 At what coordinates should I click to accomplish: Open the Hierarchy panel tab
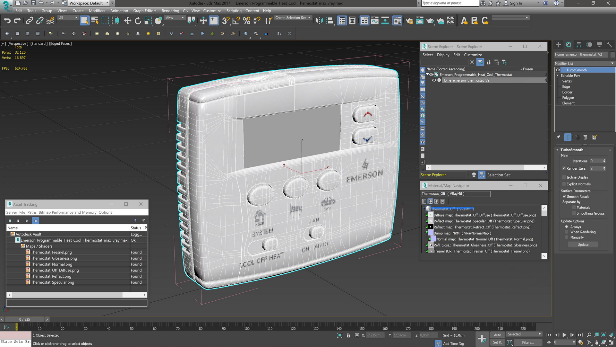coord(579,45)
